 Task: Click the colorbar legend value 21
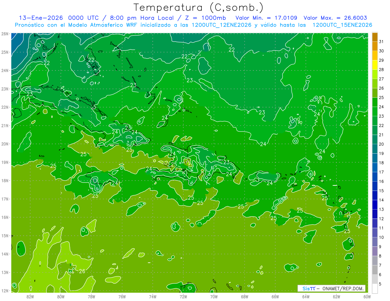(x=381, y=135)
